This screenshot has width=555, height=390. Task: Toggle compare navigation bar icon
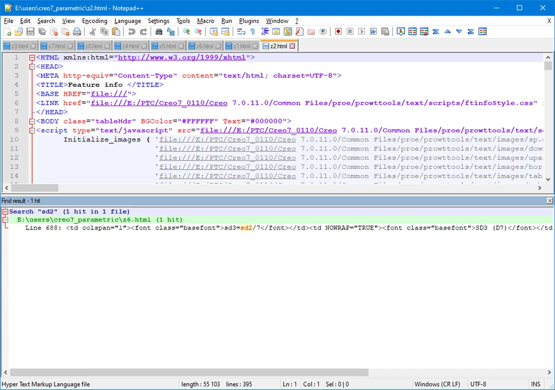[482, 32]
